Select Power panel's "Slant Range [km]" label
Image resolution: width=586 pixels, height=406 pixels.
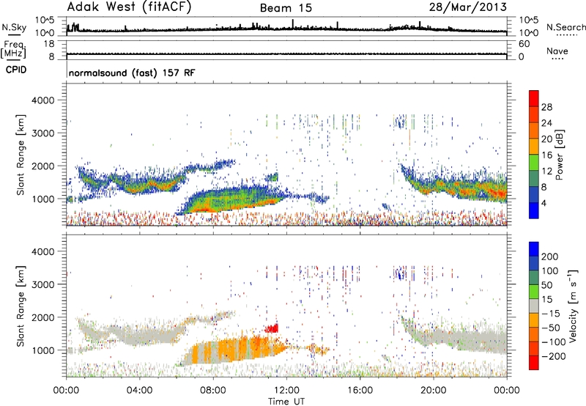pyautogui.click(x=21, y=155)
